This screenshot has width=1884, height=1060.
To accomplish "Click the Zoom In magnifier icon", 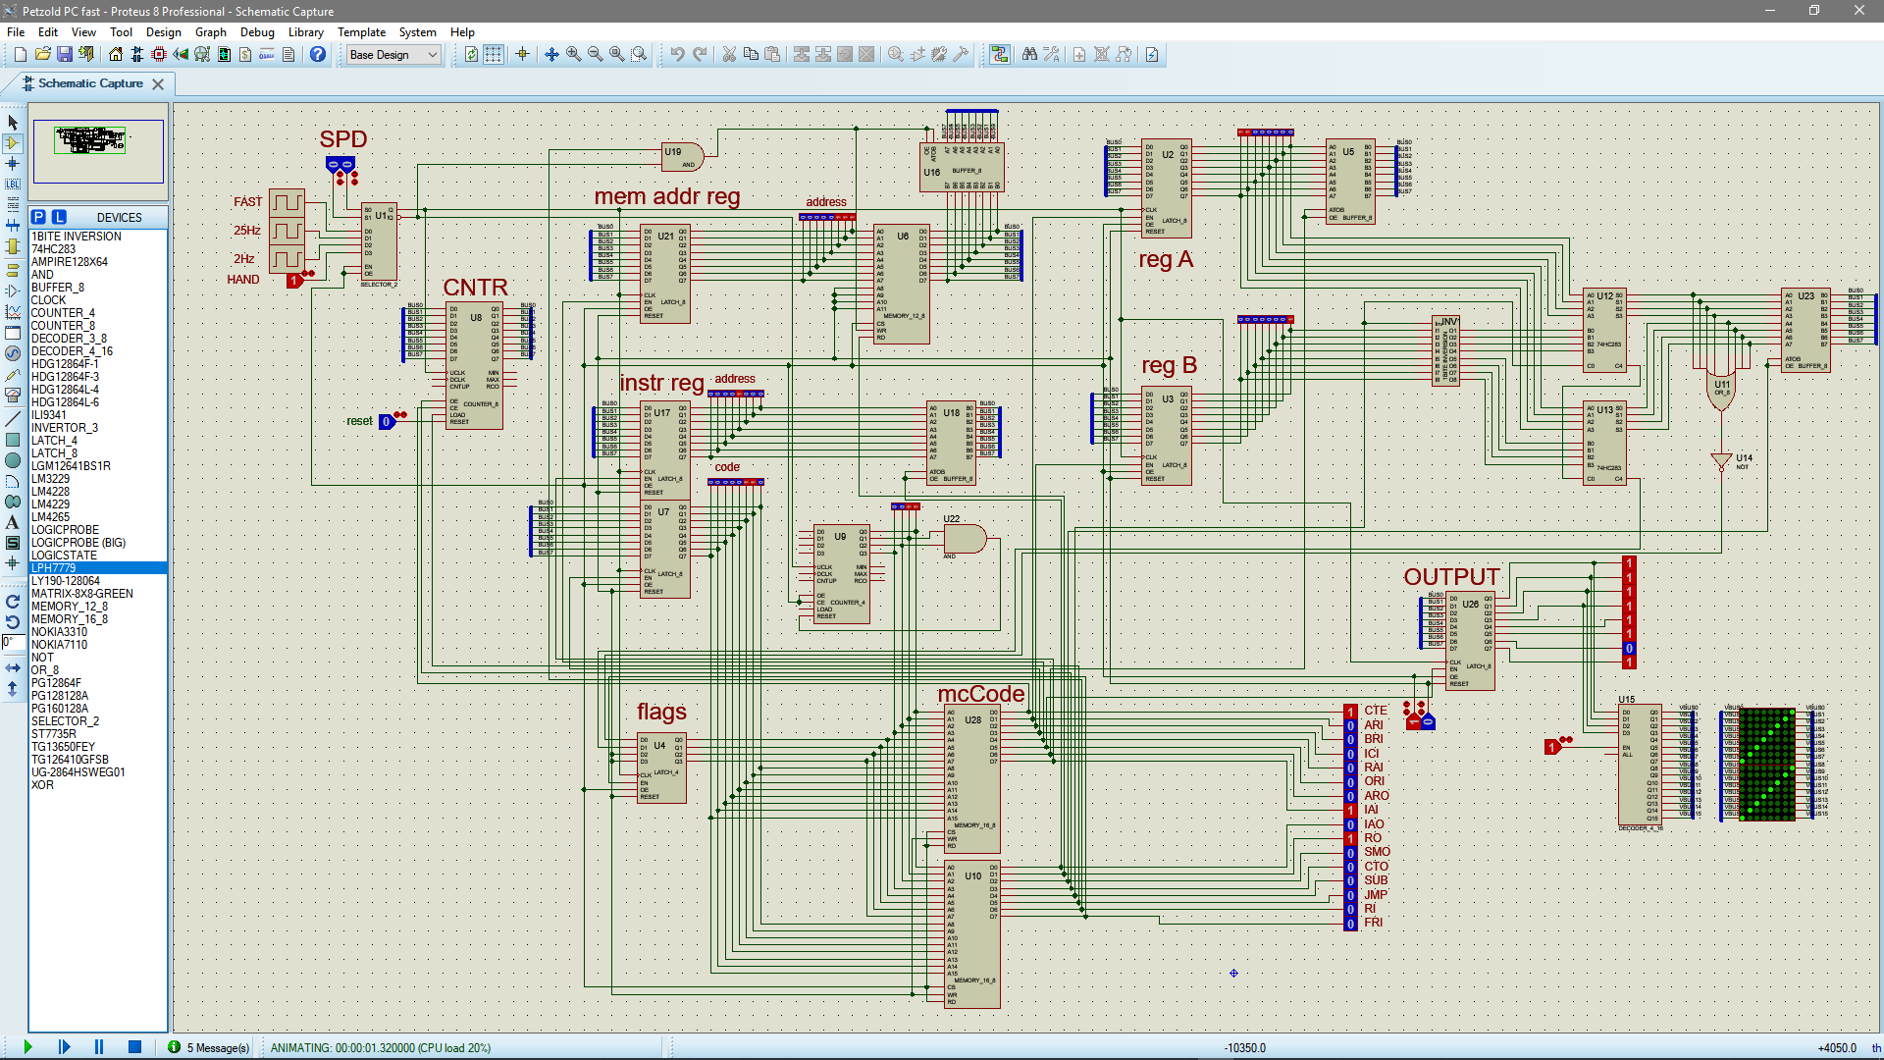I will click(x=573, y=55).
